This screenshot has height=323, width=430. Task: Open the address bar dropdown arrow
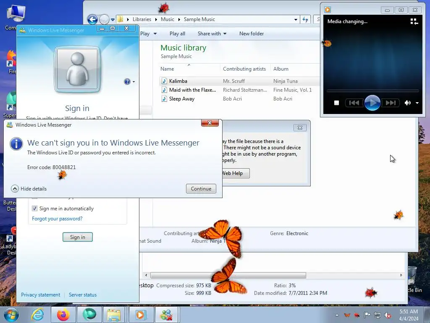296,19
